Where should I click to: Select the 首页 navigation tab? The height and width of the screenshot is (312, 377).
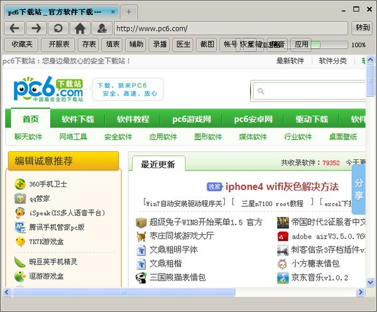(31, 119)
